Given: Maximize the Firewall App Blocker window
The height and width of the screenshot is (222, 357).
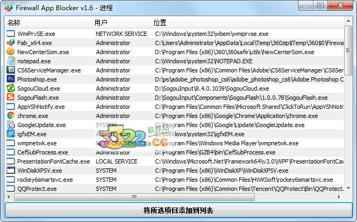Looking at the screenshot, I should tap(320, 5).
